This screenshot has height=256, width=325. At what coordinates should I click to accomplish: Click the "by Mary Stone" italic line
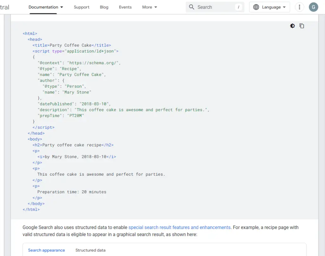pyautogui.click(x=77, y=157)
